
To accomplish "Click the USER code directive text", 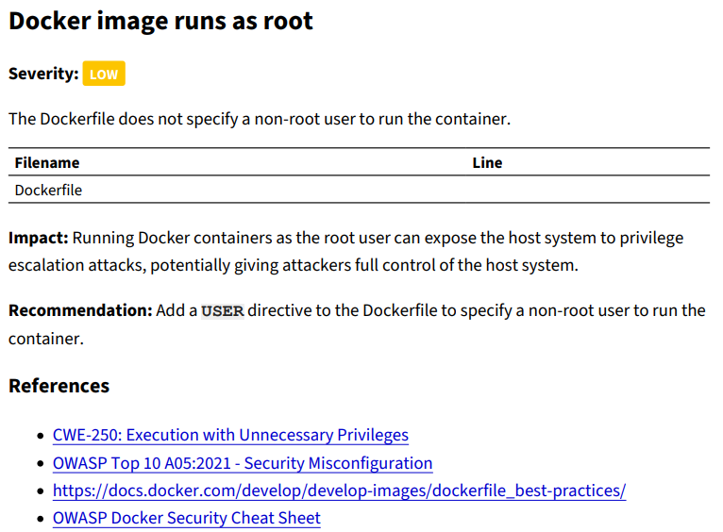I will pyautogui.click(x=223, y=311).
